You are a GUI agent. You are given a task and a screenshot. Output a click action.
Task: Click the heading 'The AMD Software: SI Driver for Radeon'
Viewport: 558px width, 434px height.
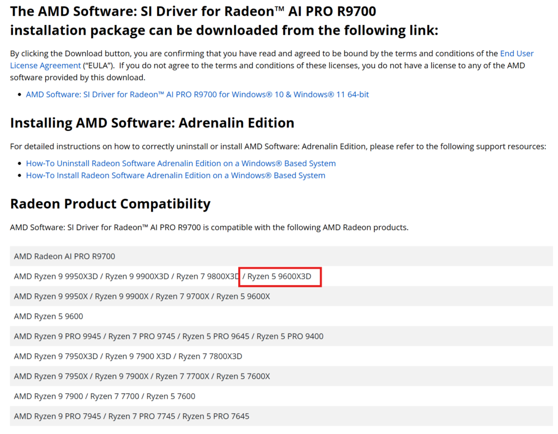[224, 21]
